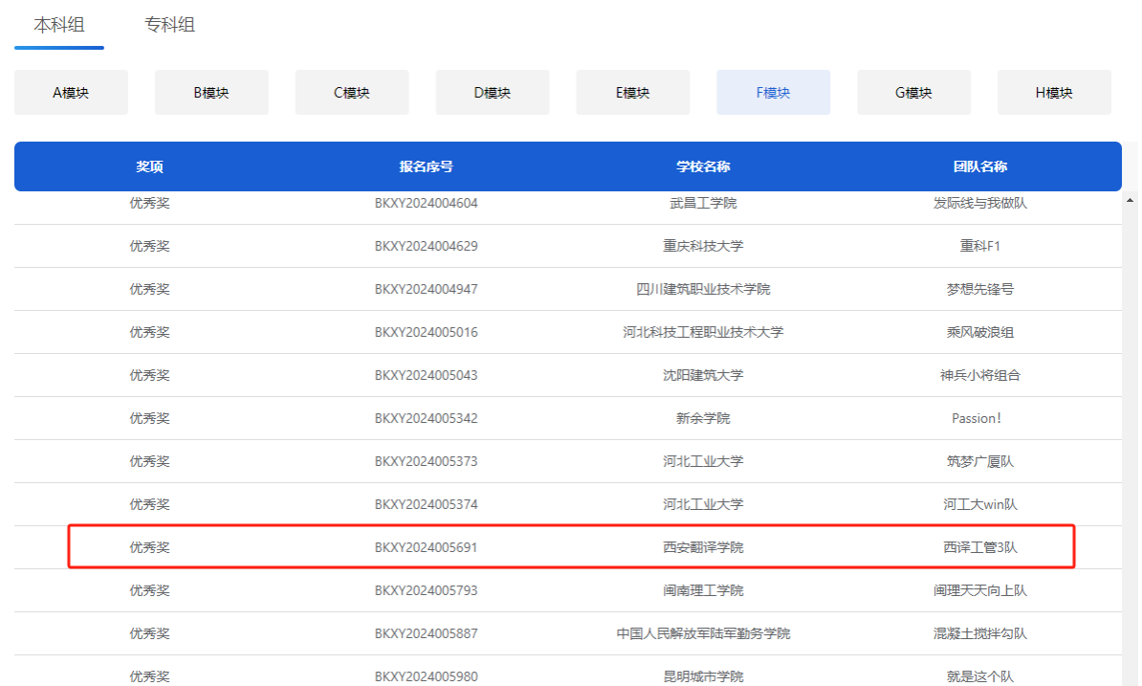Choose the D模块 module
This screenshot has width=1142, height=686.
tap(493, 93)
